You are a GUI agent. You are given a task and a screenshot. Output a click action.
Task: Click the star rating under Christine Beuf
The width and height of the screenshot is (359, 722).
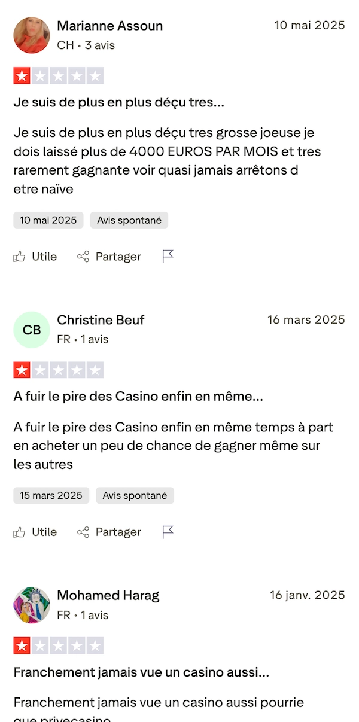coord(58,370)
